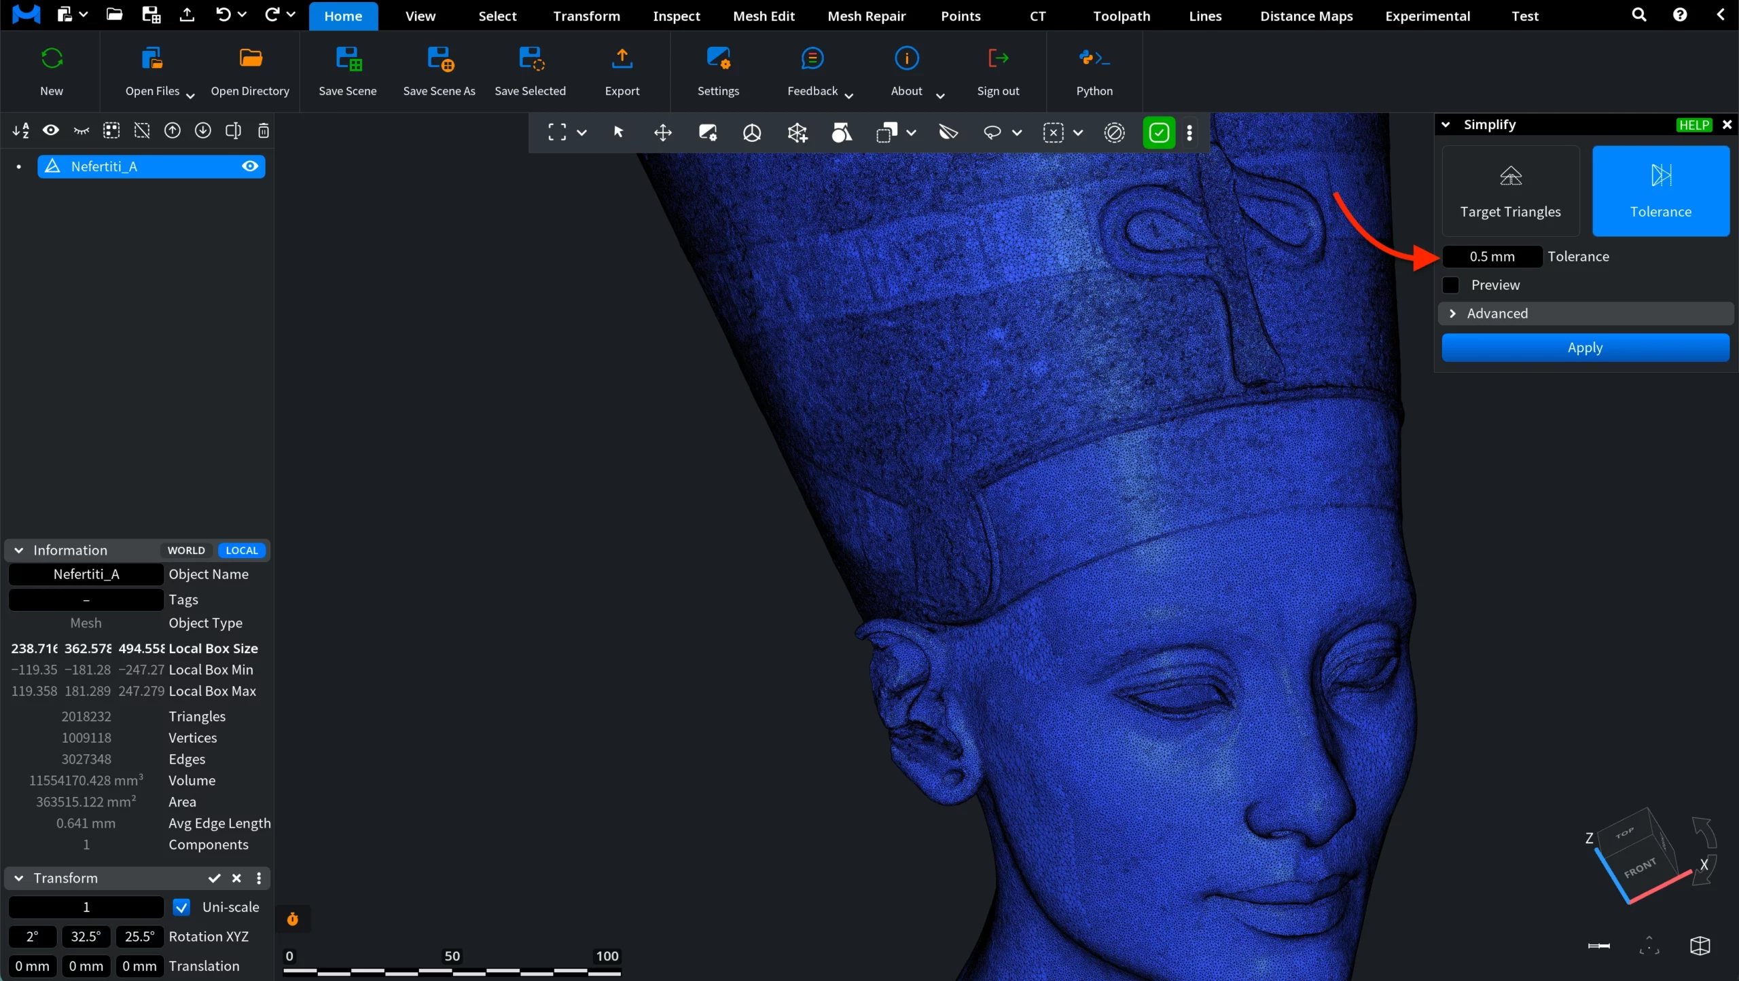Open the lasso selection dropdown arrow in viewport toolbar

[x=1017, y=132]
